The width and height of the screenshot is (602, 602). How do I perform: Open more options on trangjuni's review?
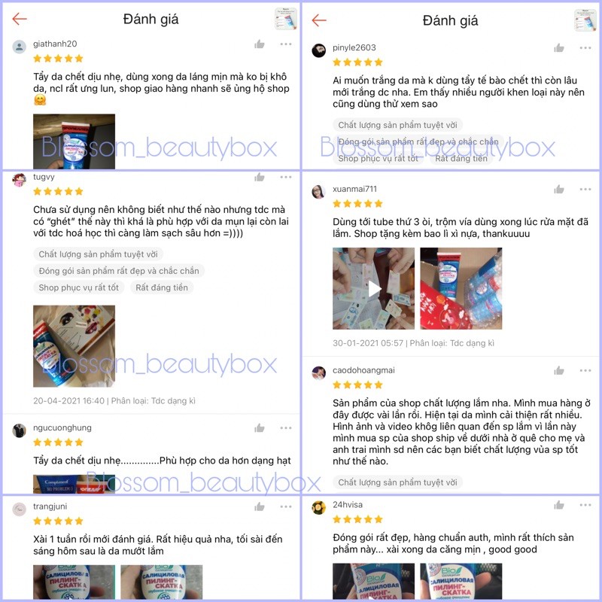tap(286, 506)
